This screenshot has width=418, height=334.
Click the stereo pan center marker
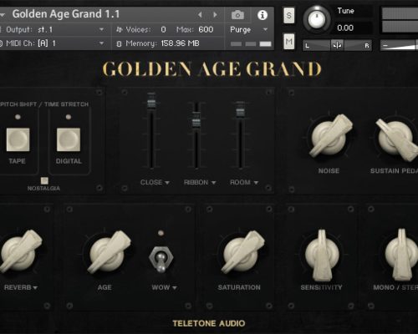pos(337,45)
